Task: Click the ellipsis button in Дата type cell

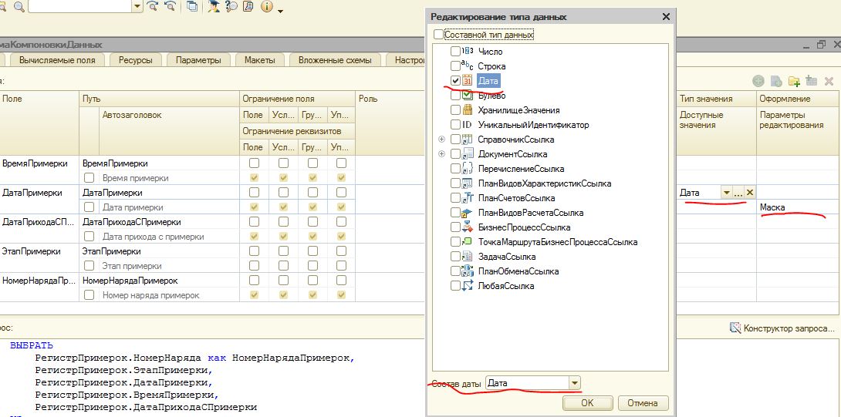Action: point(738,193)
